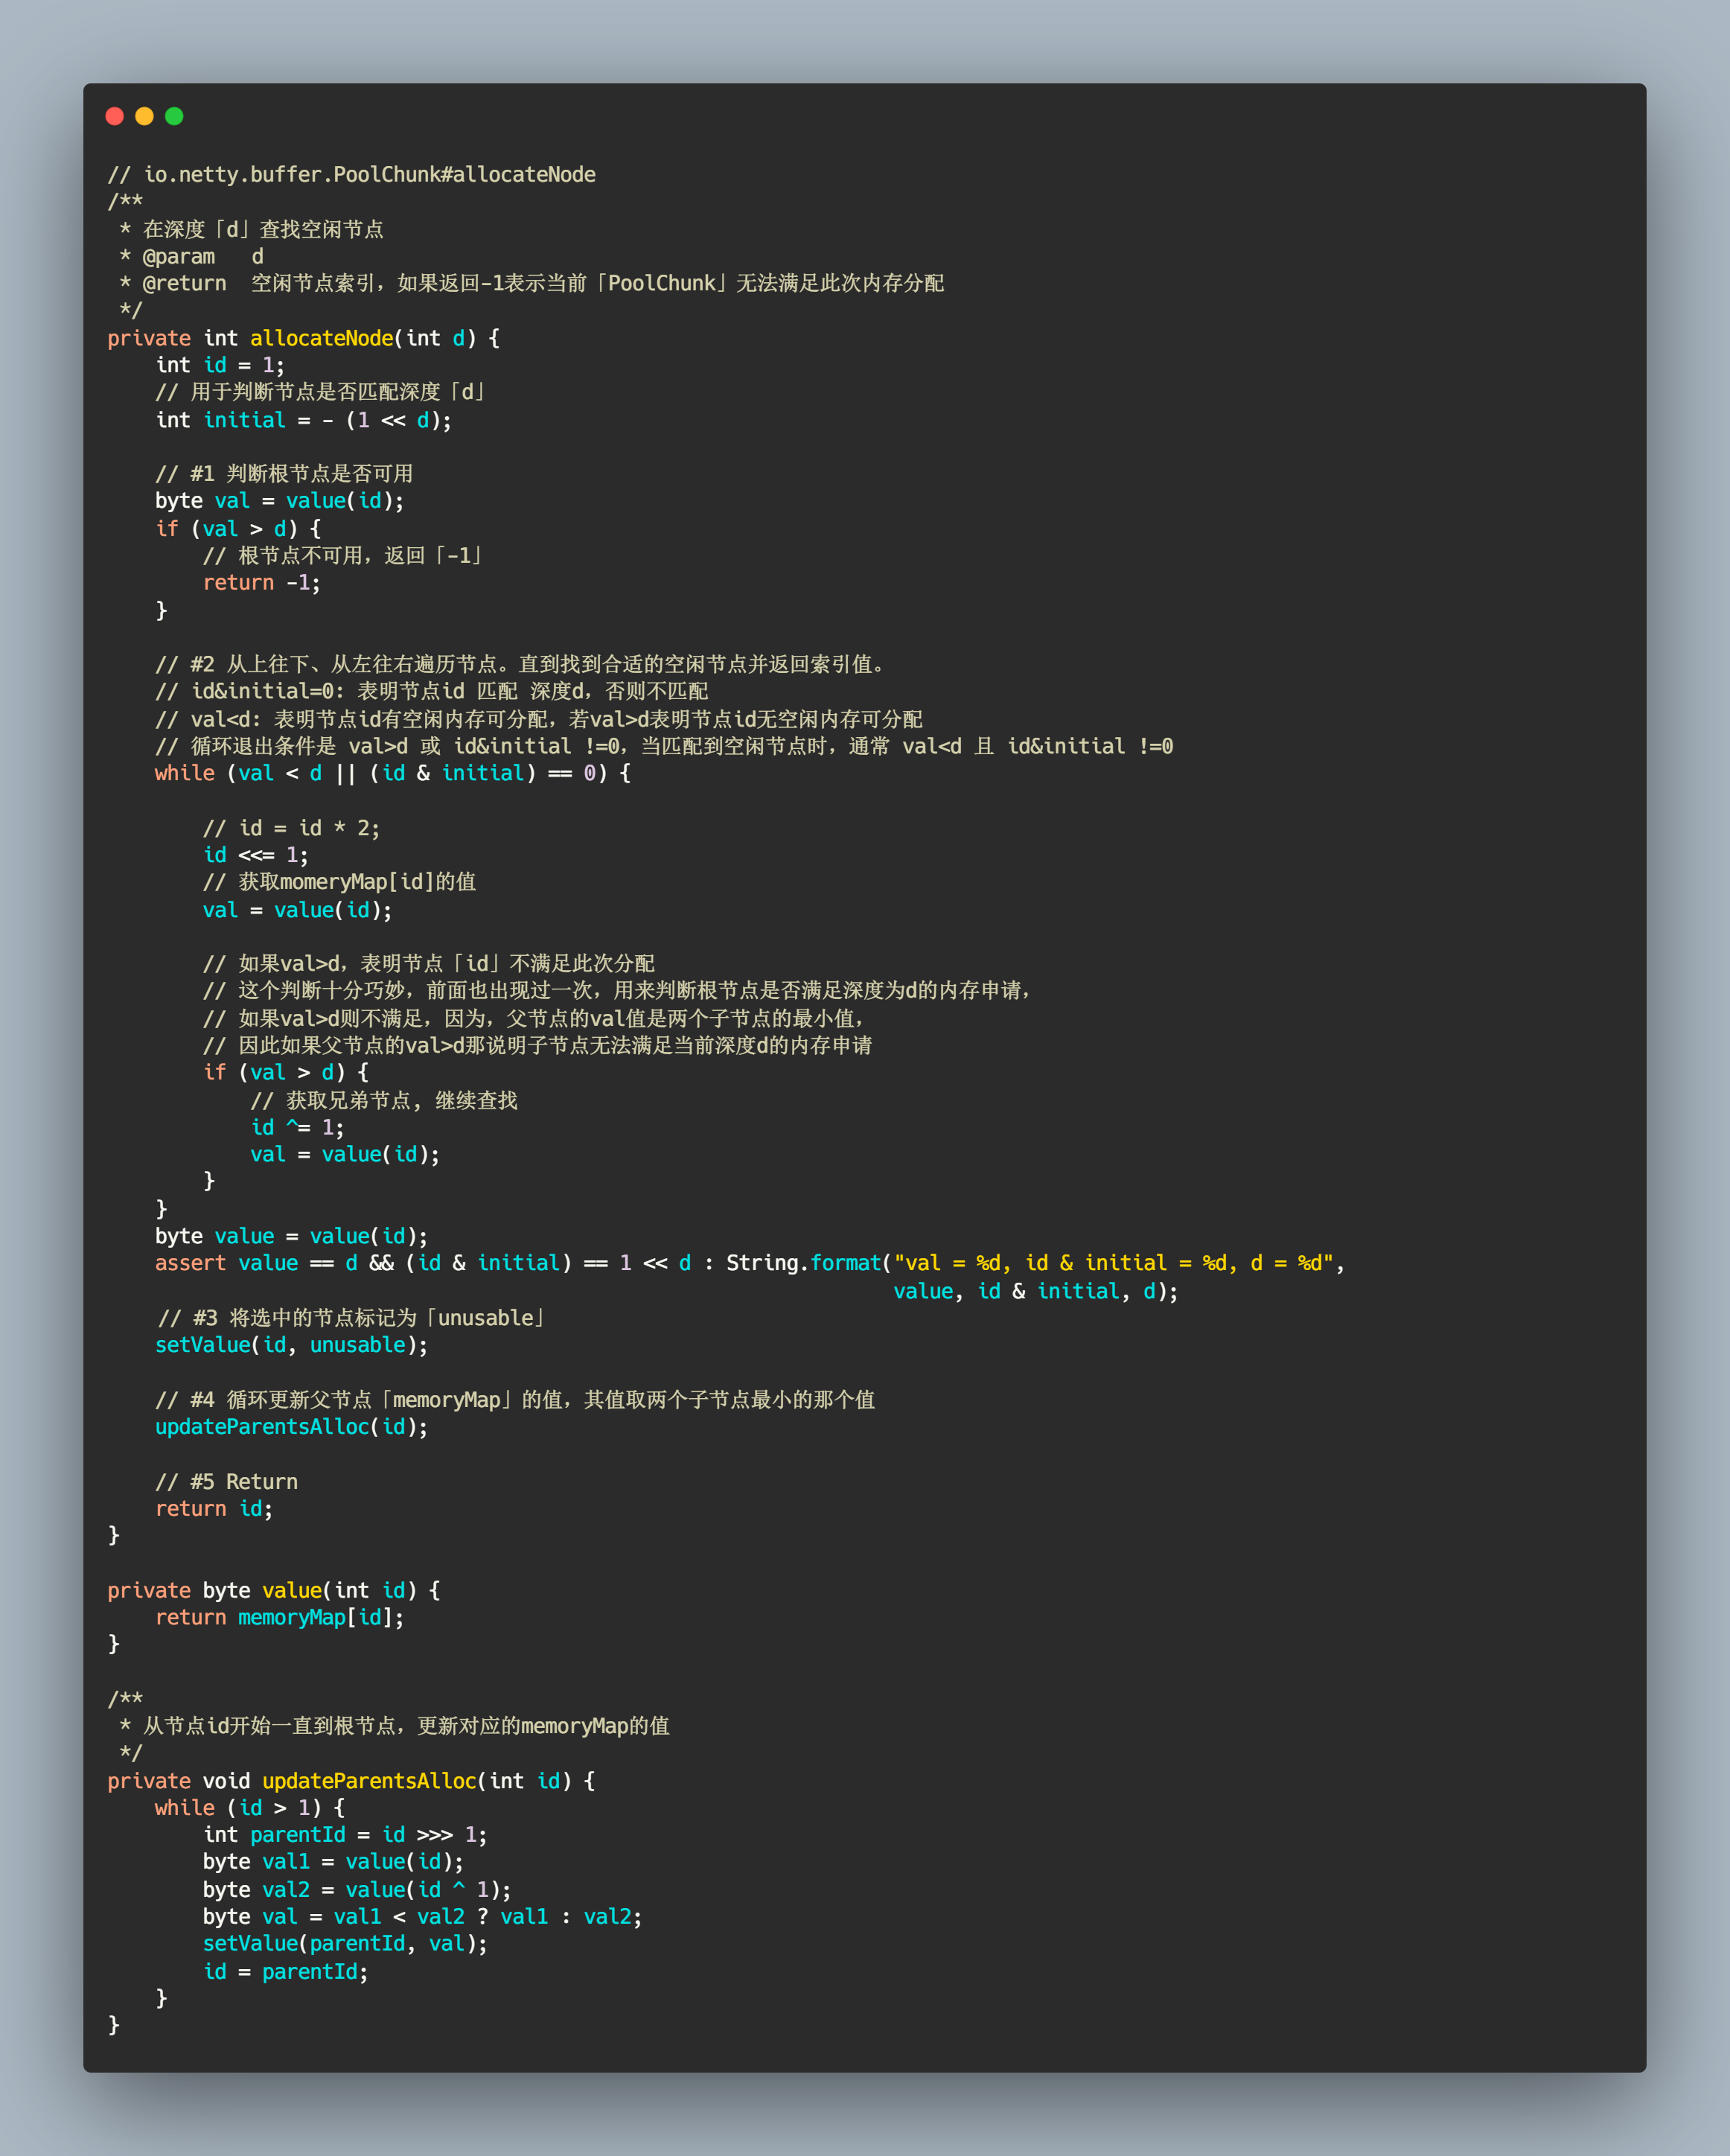Click the 'int parentId = id >>> 1;' line
The width and height of the screenshot is (1730, 2156).
click(x=344, y=1835)
